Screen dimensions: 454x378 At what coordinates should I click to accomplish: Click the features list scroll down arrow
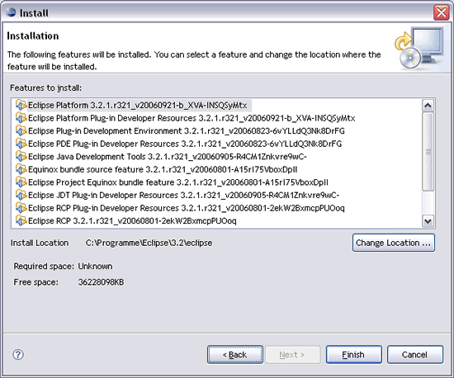(428, 221)
